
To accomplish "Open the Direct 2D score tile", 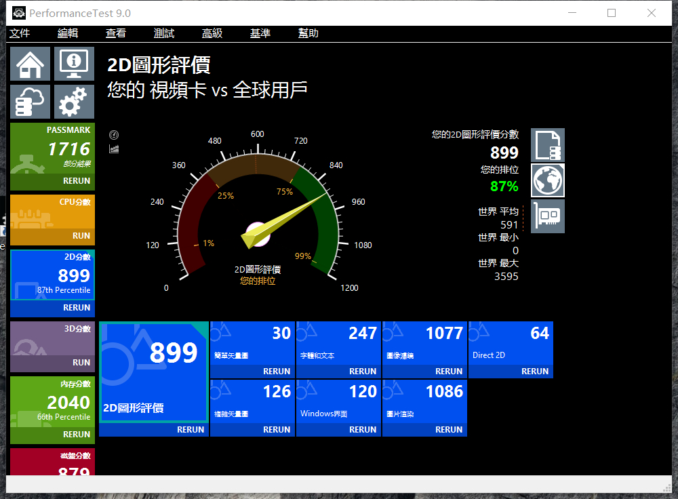I will tap(511, 343).
